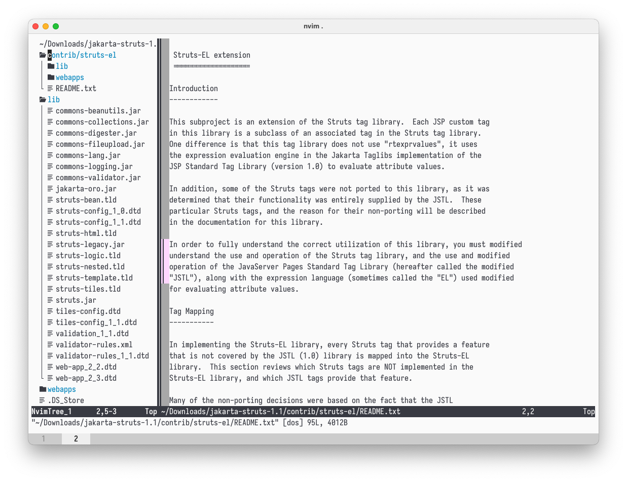This screenshot has height=482, width=627.
Task: Open README.txt in the tree
Action: click(76, 89)
